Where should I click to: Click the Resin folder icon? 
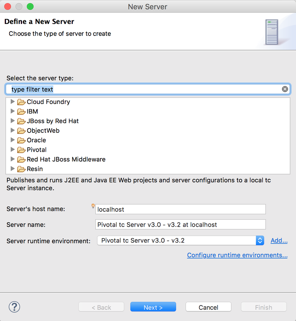21,169
